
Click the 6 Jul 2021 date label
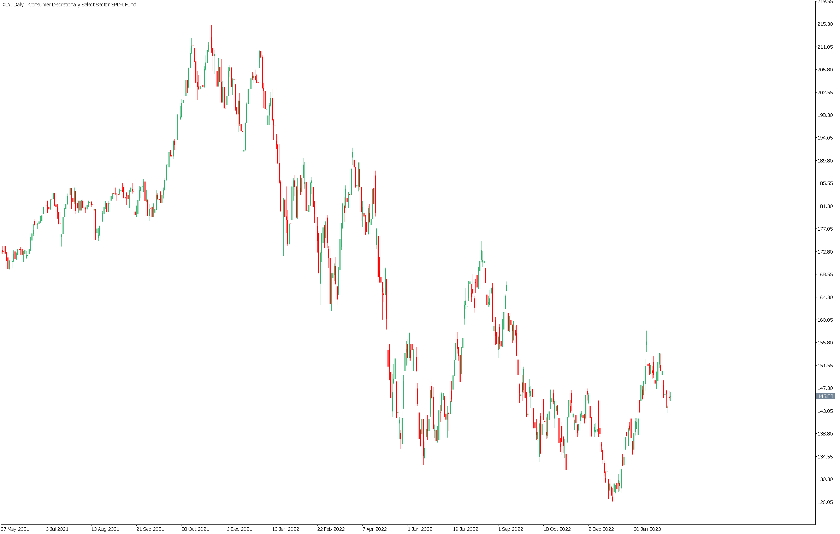coord(57,529)
